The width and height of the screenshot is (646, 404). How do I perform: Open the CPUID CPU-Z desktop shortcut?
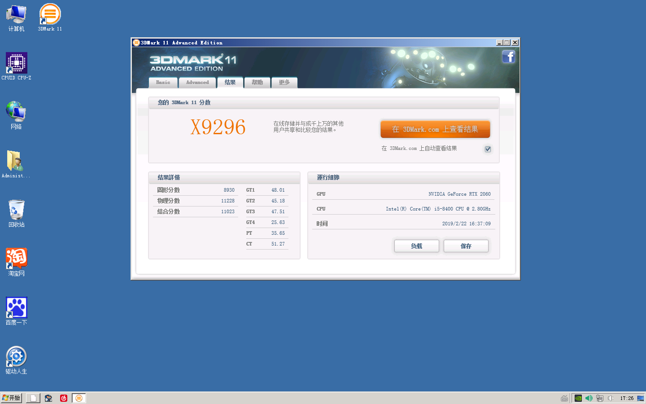[16, 66]
